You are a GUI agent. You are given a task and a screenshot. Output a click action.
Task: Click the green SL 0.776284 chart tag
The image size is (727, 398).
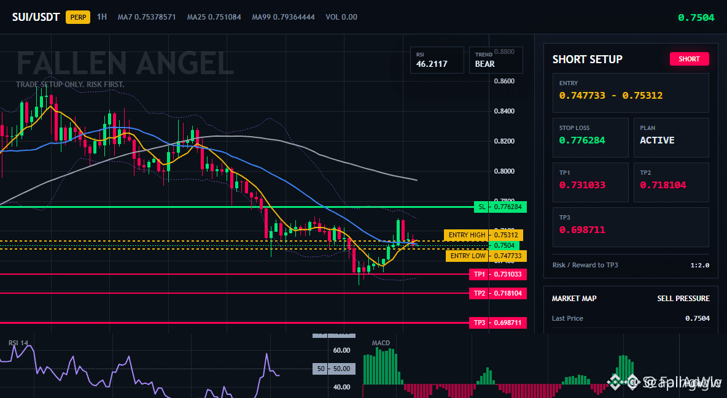pos(500,207)
